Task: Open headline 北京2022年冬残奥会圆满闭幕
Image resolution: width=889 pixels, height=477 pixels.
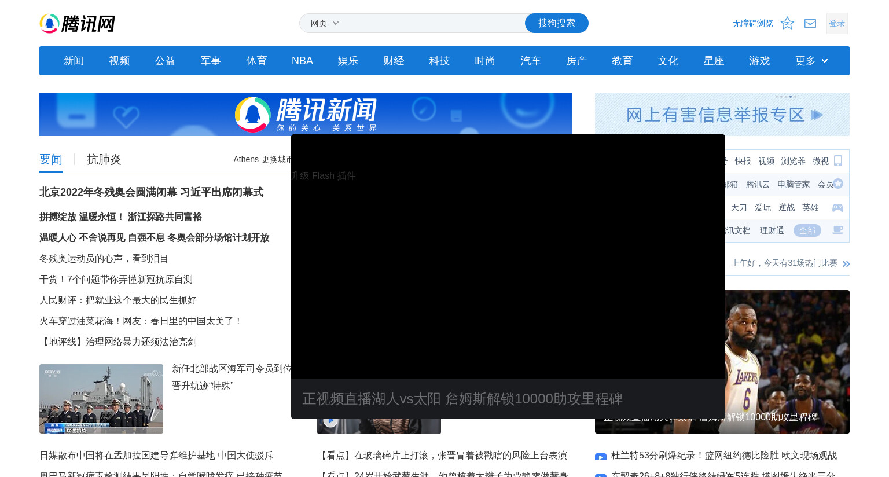Action: (152, 192)
